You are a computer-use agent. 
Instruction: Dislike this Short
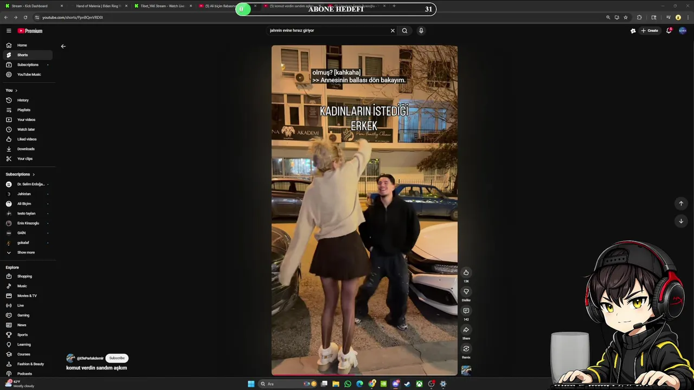(x=466, y=291)
